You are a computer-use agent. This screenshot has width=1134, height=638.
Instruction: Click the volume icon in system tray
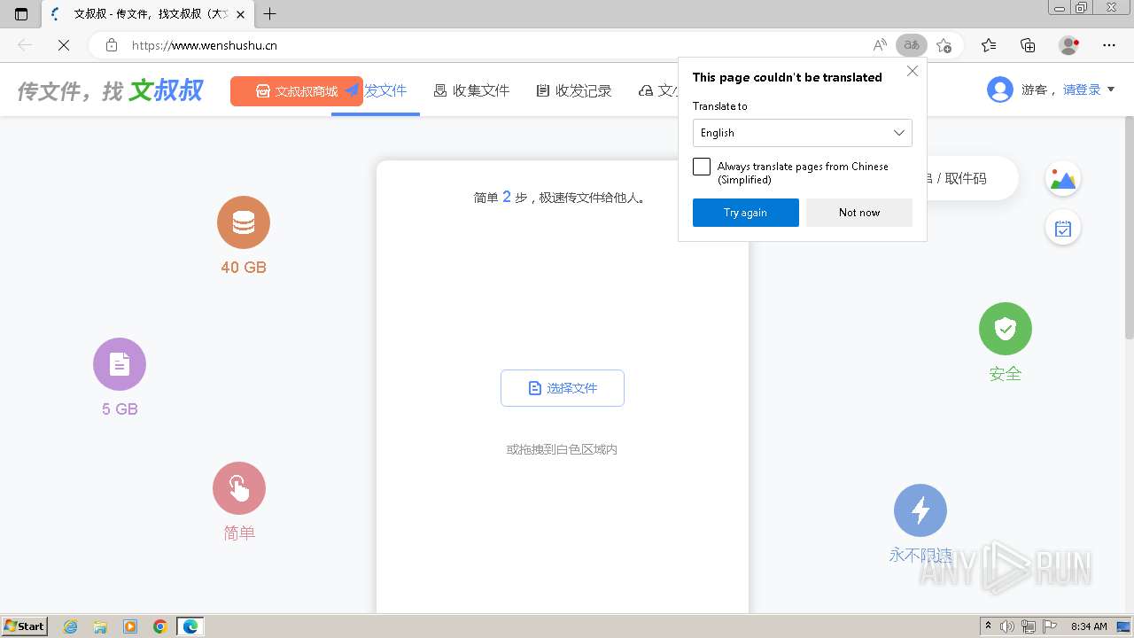coord(1007,626)
